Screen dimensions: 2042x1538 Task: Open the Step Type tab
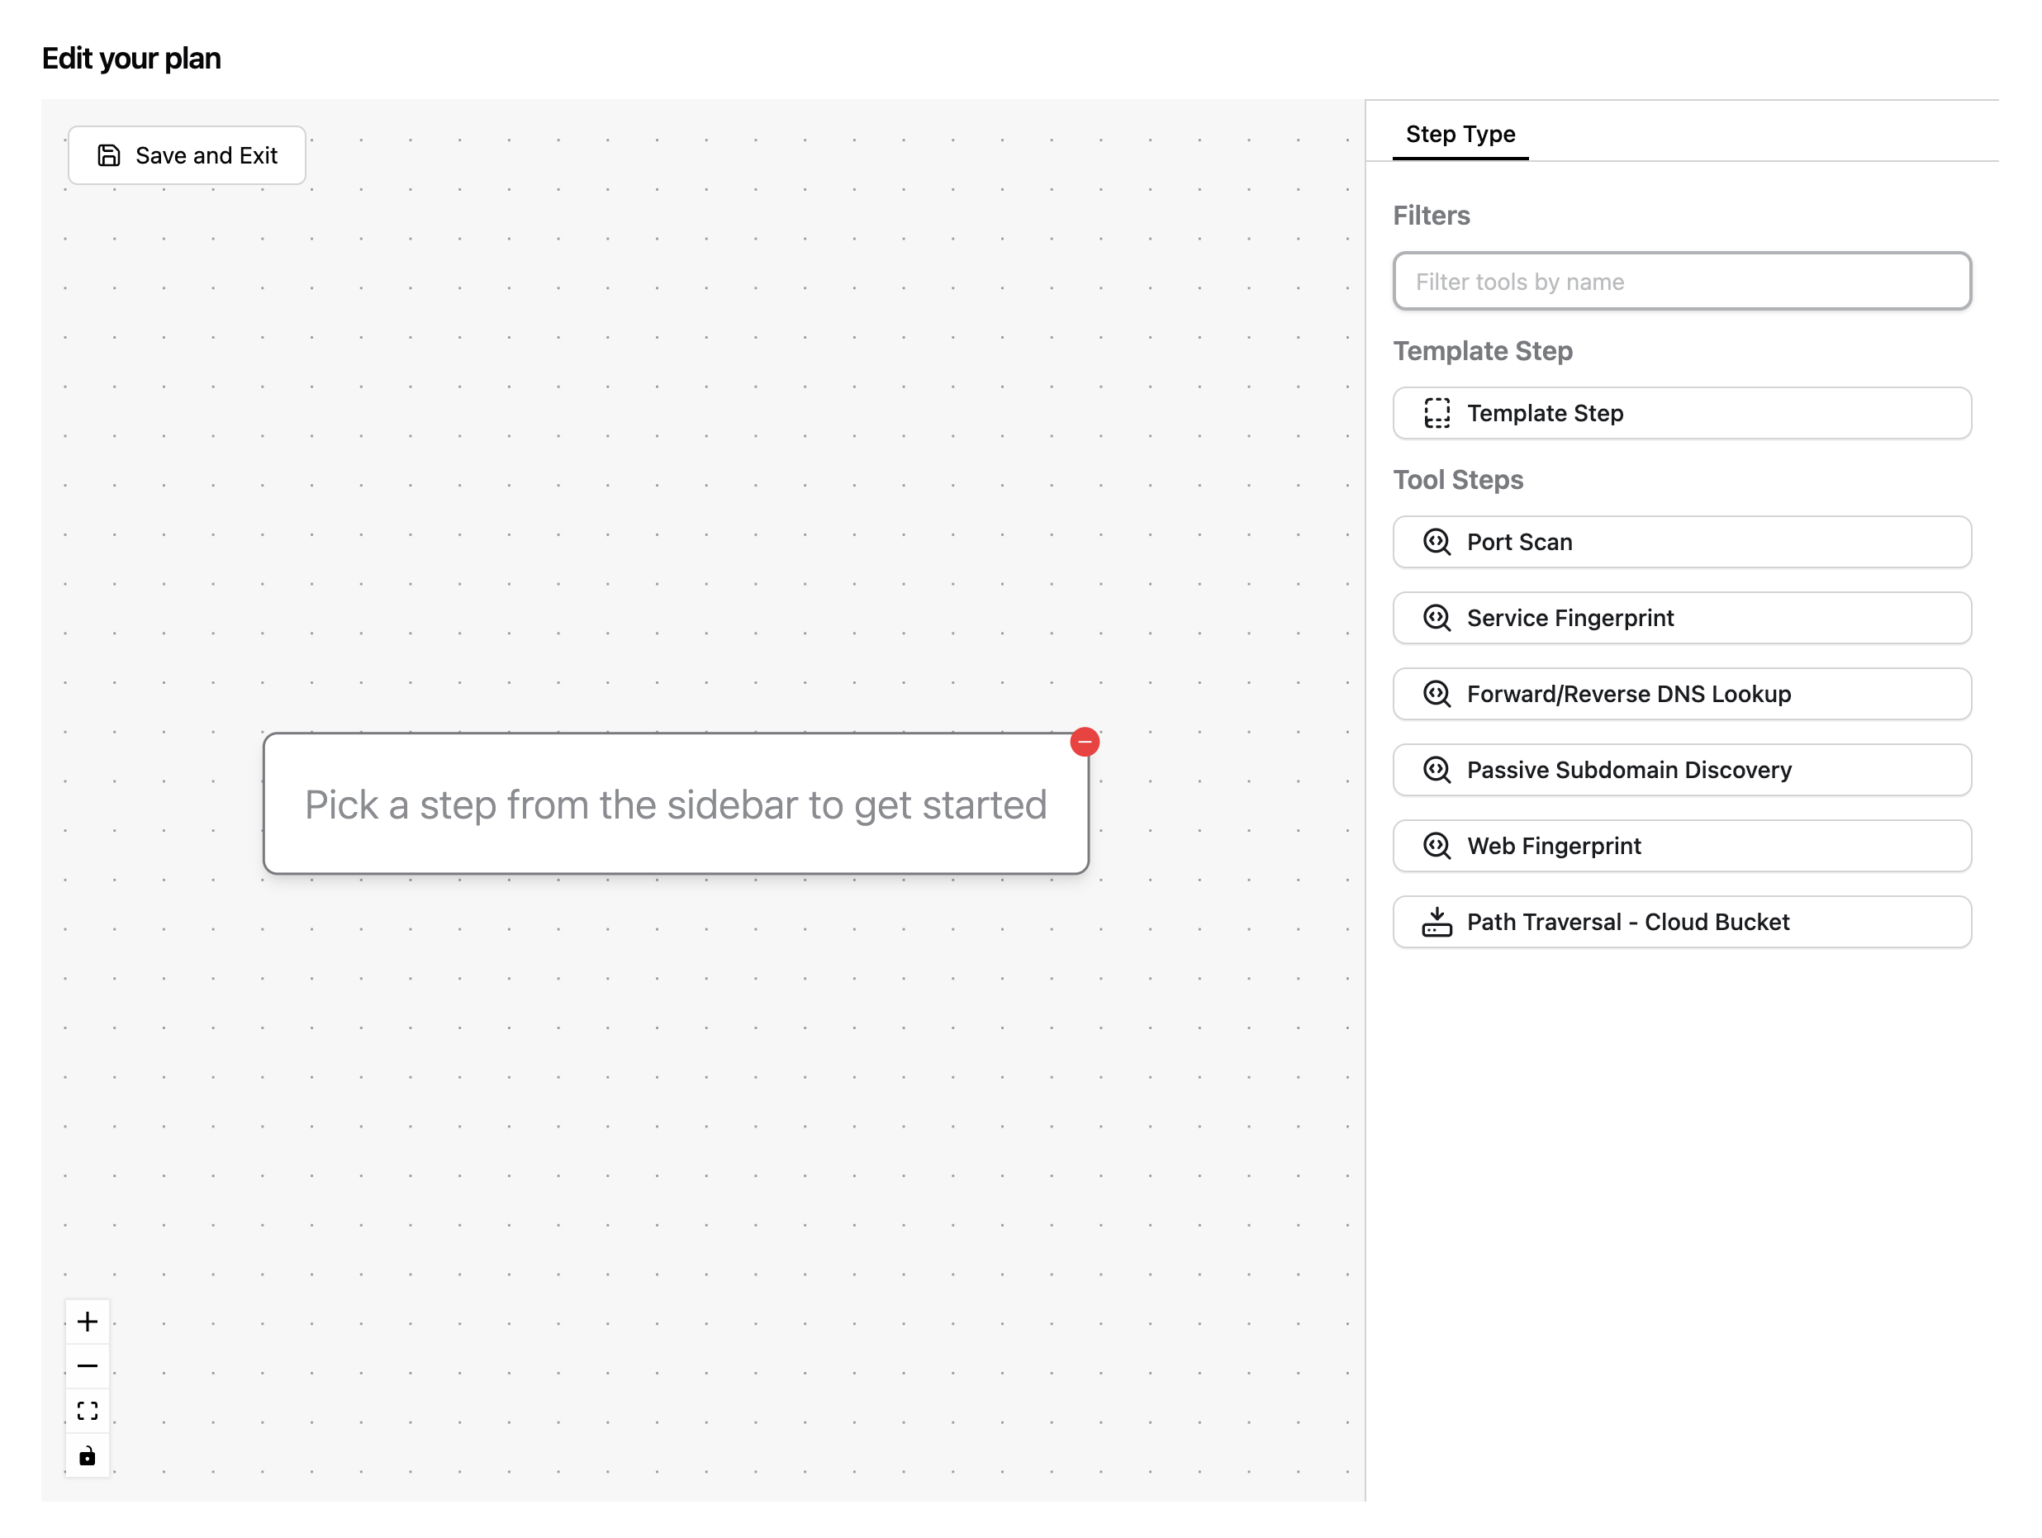tap(1460, 135)
